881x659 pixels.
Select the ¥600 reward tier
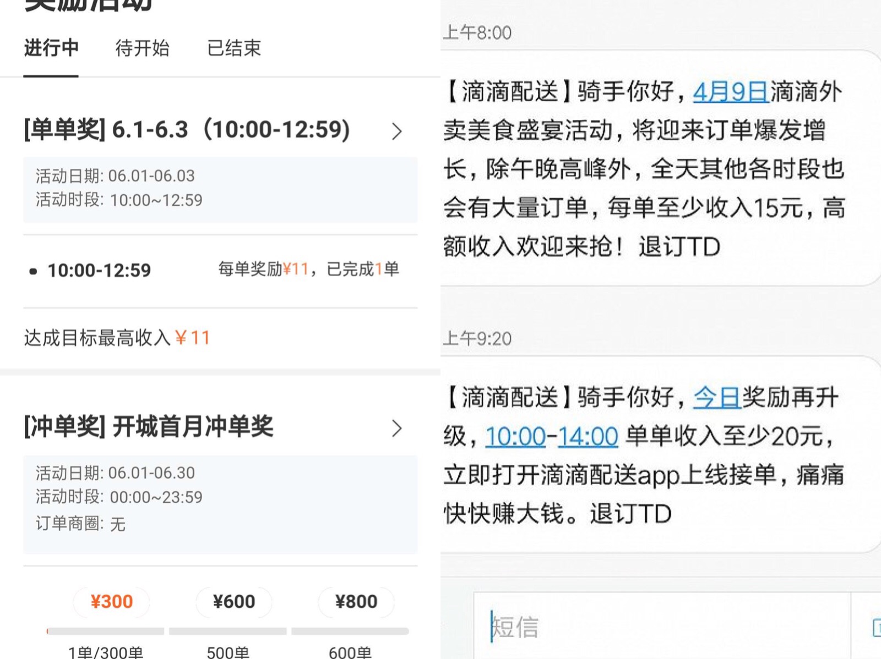click(x=234, y=602)
